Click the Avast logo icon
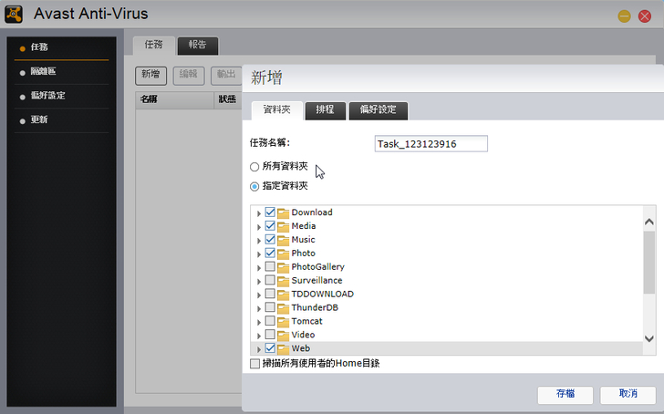Viewport: 664px width, 414px height. [x=14, y=14]
